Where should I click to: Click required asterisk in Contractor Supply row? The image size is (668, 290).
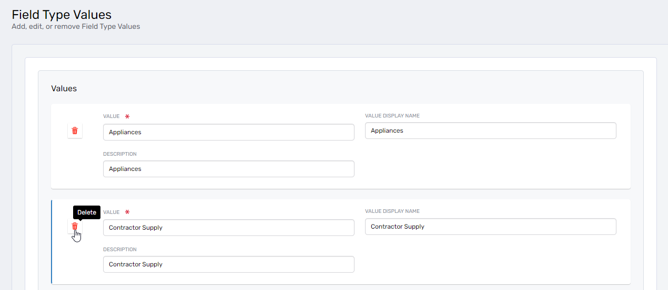127,212
